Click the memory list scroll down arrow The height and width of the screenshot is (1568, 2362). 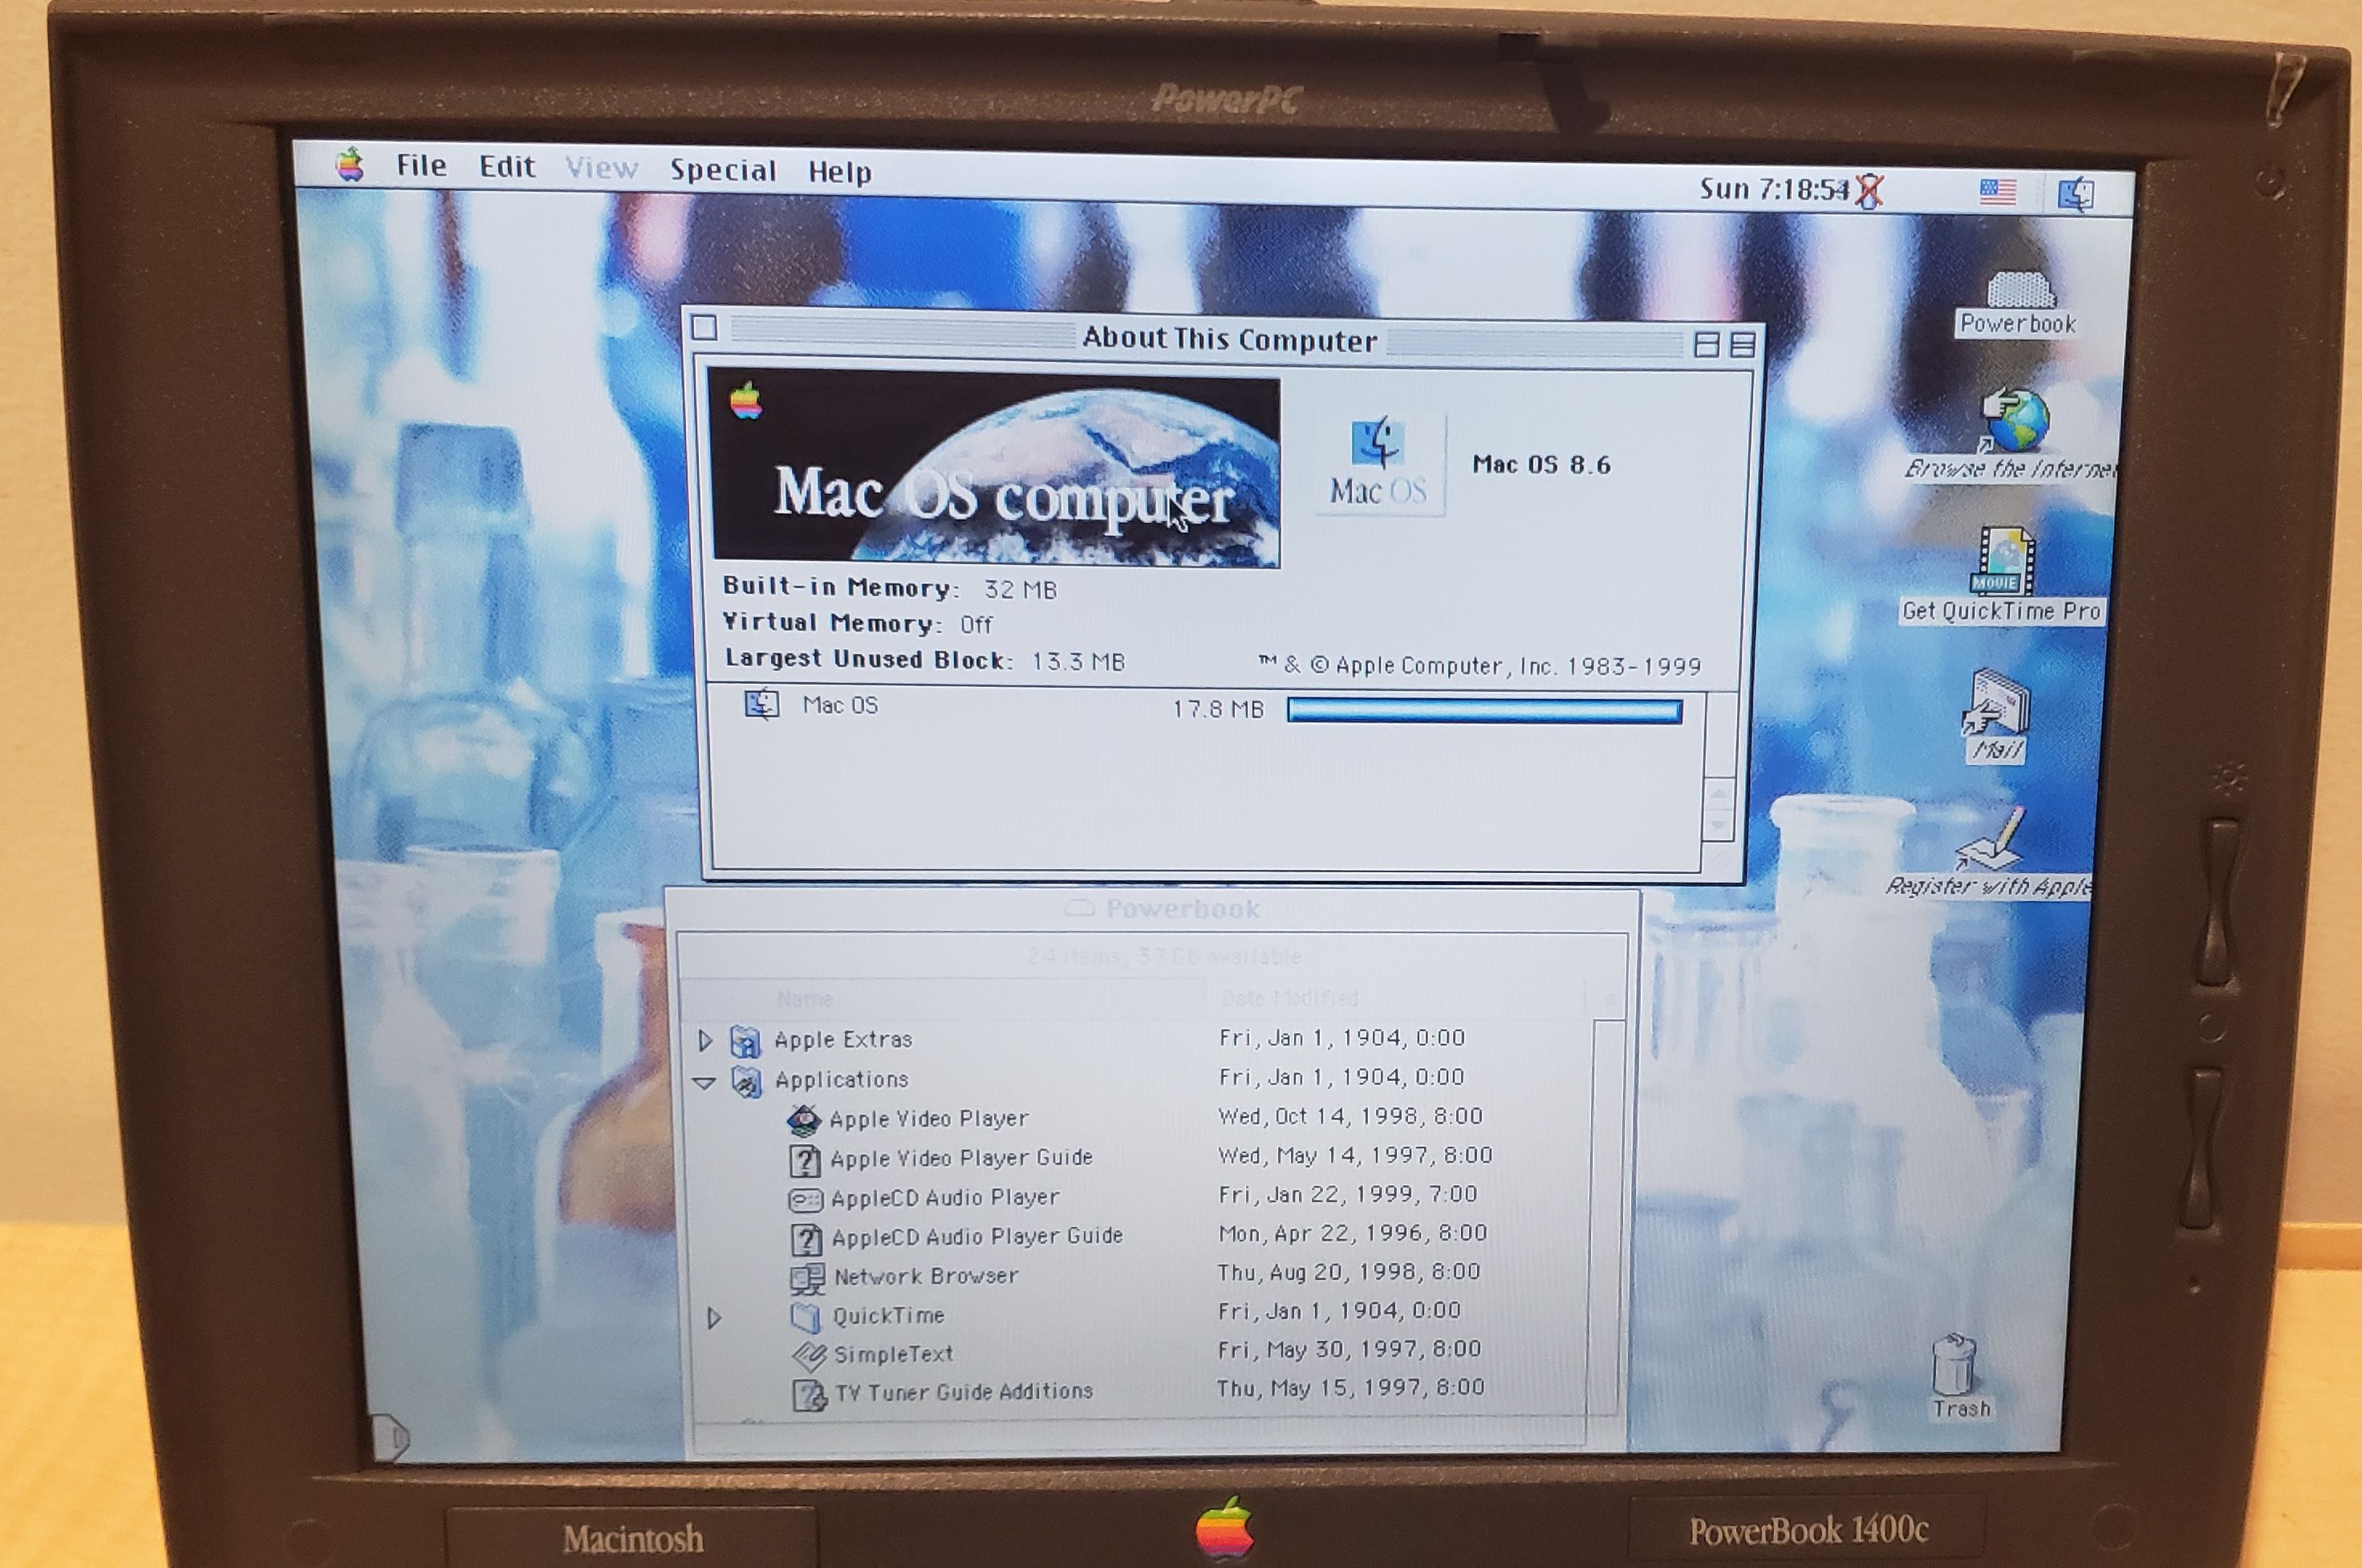(x=1719, y=827)
